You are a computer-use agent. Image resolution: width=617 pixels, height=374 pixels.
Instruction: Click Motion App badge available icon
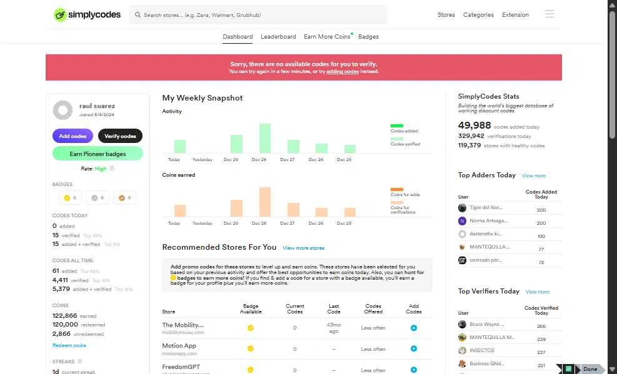[250, 348]
